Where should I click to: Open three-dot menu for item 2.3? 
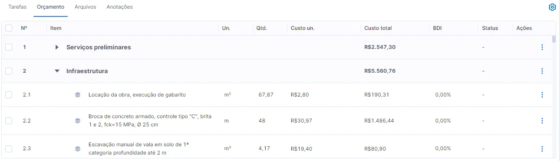pyautogui.click(x=542, y=149)
